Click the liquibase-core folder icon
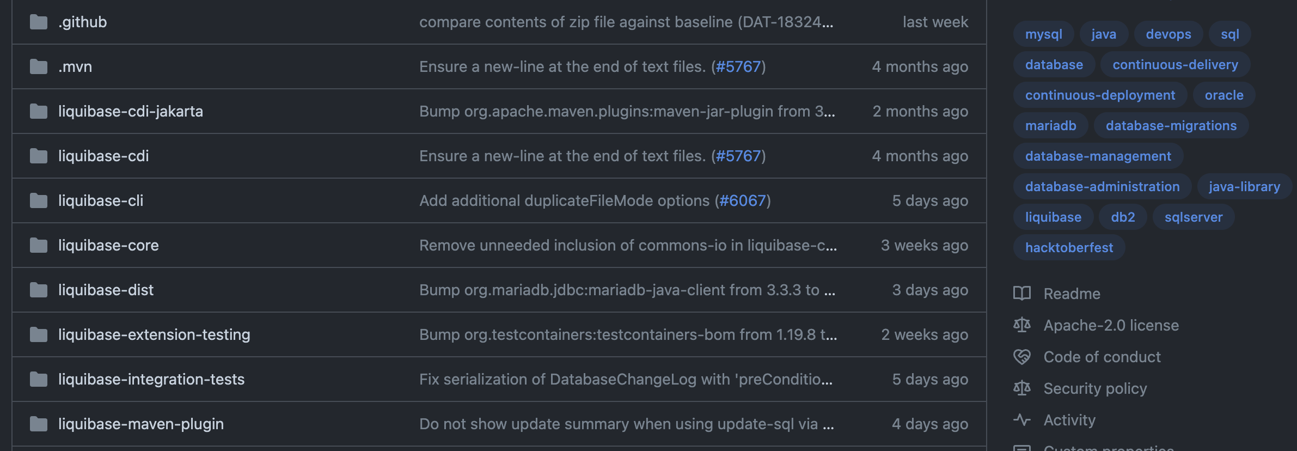 point(39,246)
